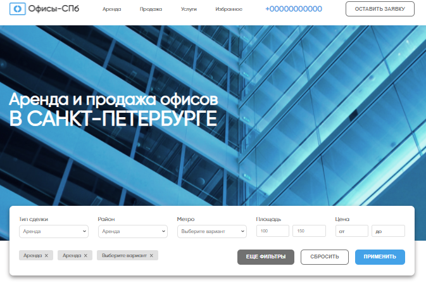Image resolution: width=426 pixels, height=285 pixels.
Task: Remove the second Аренда filter tag
Action: pos(85,255)
